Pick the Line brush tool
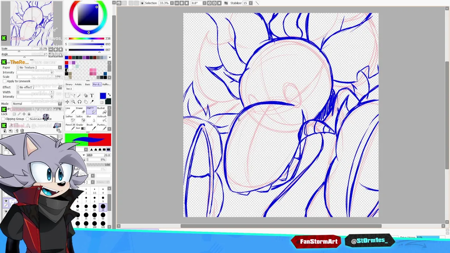 point(70,110)
